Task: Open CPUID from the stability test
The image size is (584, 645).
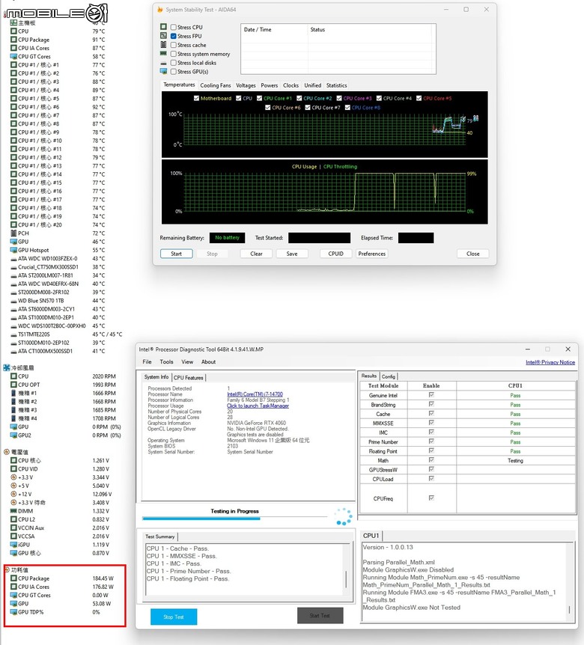Action: 336,254
